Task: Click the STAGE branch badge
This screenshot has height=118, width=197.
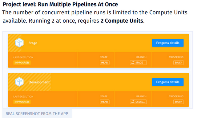Action: (x=138, y=63)
